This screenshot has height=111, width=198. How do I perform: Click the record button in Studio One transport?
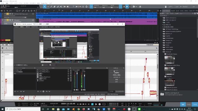(100, 104)
